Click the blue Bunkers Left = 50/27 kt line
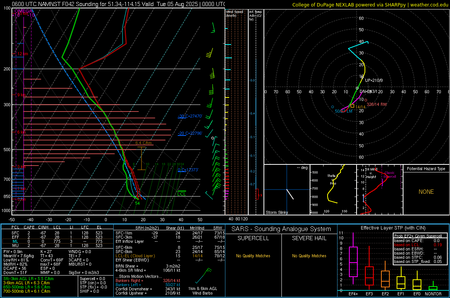The height and width of the screenshot is (298, 450). [x=148, y=285]
